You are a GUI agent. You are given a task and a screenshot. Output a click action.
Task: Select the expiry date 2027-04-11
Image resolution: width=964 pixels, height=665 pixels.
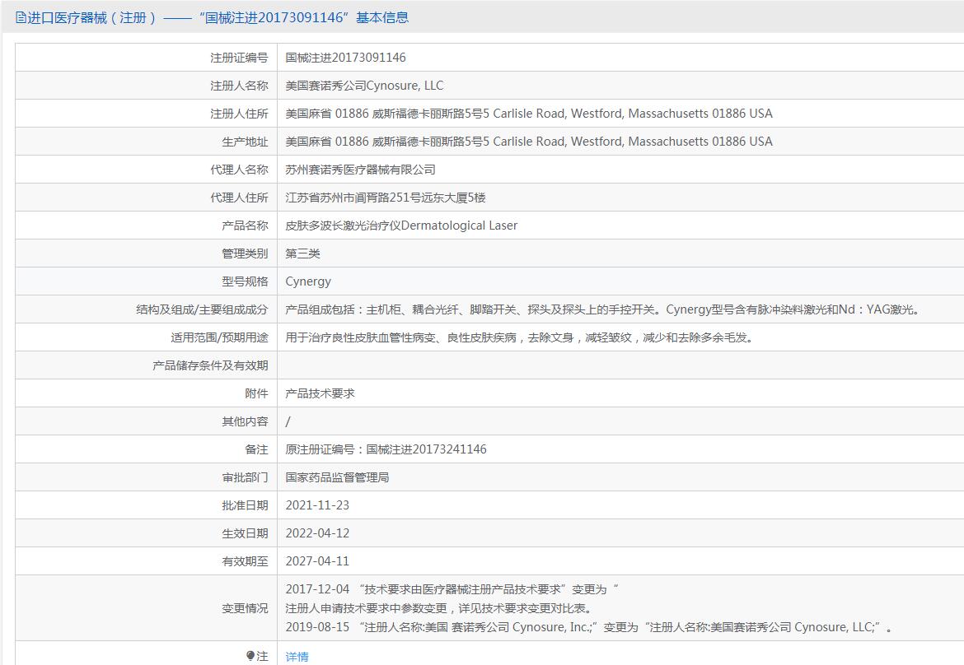pos(317,561)
